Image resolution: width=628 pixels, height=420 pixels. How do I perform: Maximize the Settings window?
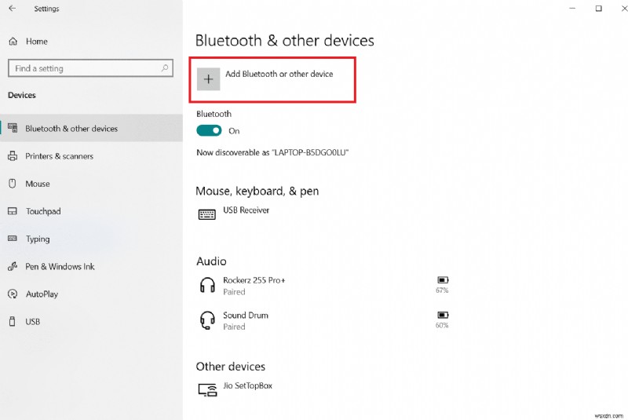pyautogui.click(x=598, y=9)
